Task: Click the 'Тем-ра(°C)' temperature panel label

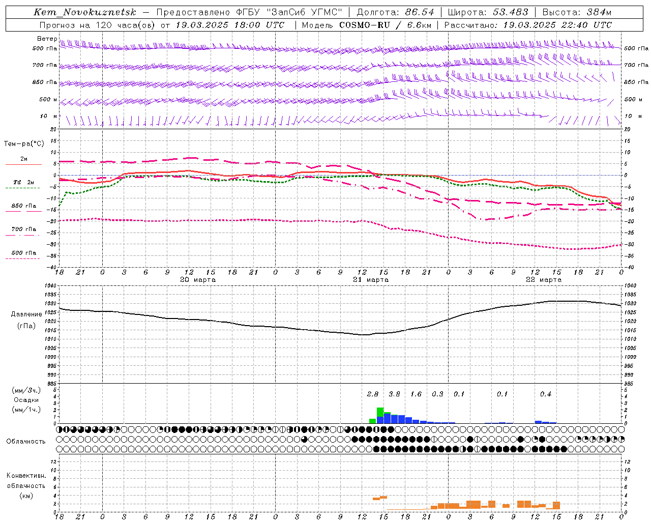Action: pos(24,144)
